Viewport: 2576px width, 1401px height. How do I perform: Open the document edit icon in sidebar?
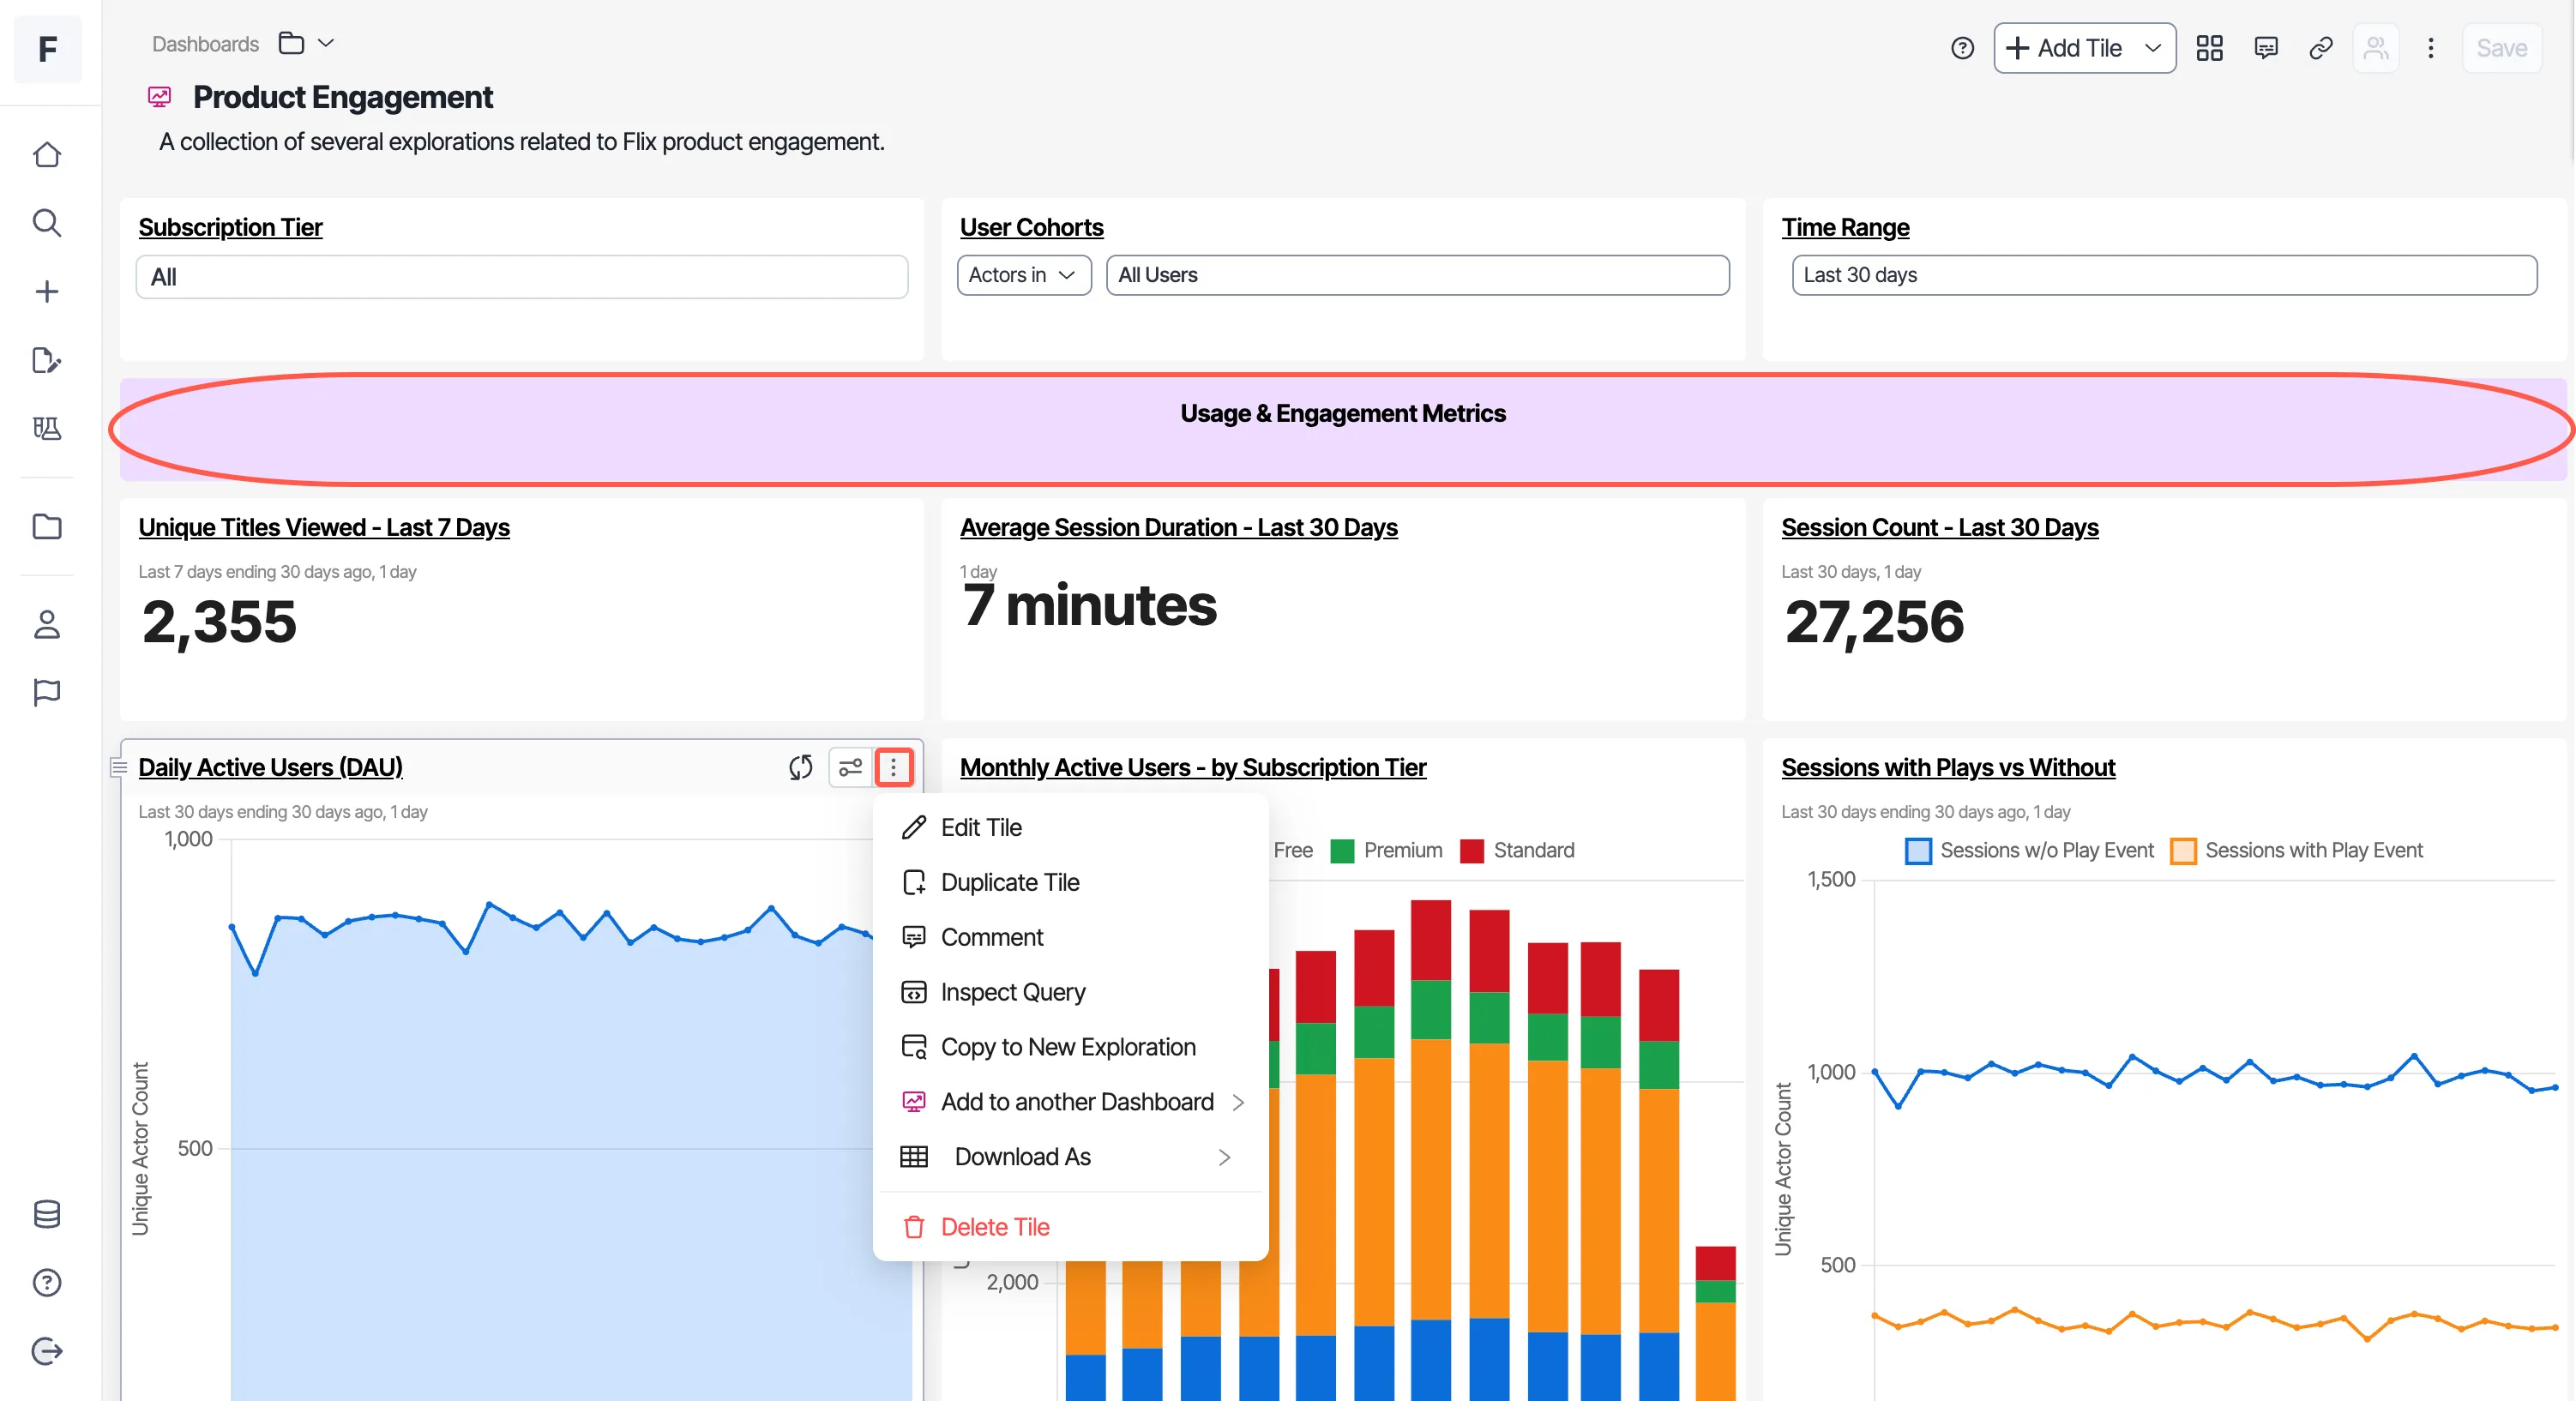point(47,360)
